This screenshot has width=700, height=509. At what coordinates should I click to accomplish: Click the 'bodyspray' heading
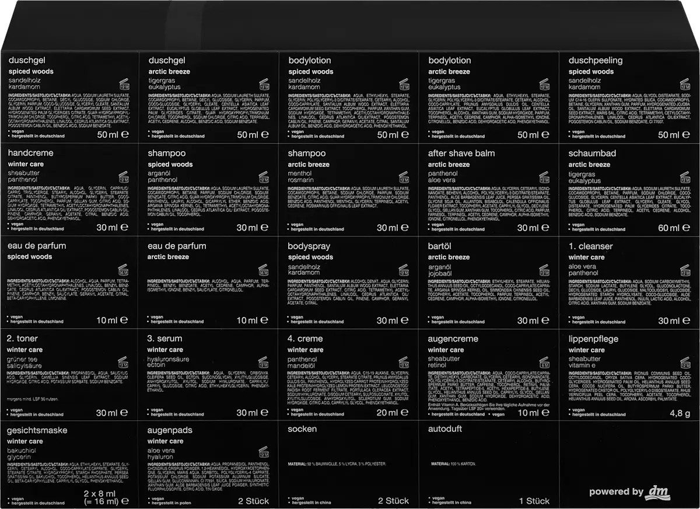click(309, 246)
